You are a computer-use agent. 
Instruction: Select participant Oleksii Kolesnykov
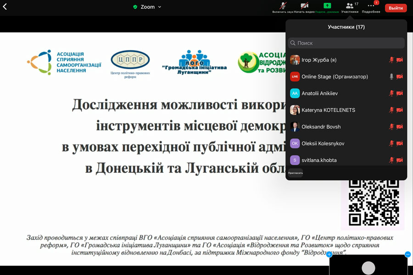click(x=346, y=143)
